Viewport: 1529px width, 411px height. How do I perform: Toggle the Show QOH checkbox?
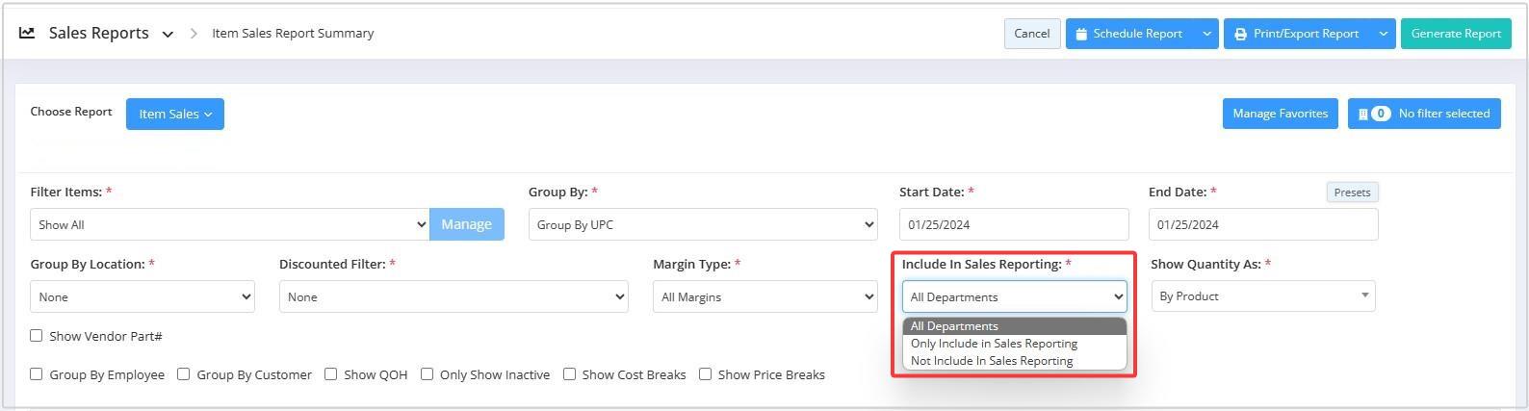[330, 374]
